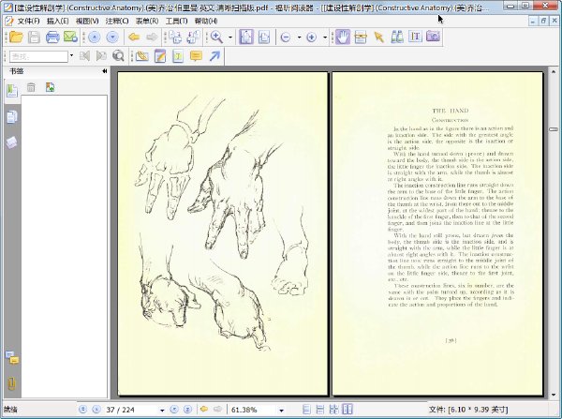
Task: Open the 帮助(H) menu
Action: [x=206, y=22]
